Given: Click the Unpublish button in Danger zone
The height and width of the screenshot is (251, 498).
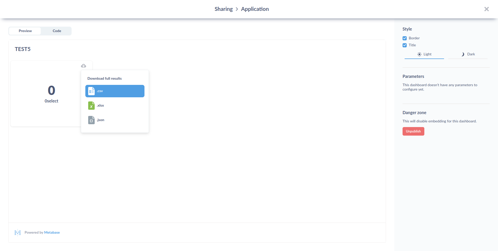Looking at the screenshot, I should click(413, 131).
